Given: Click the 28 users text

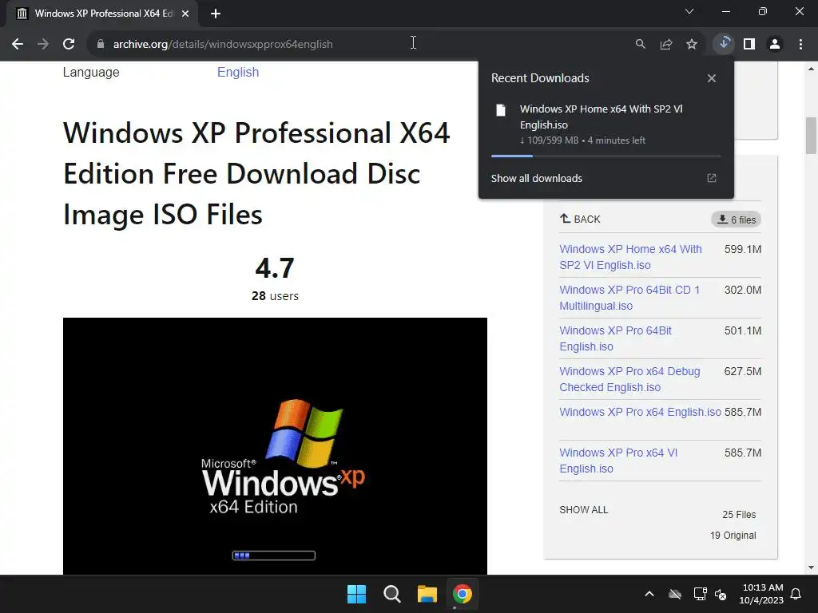Looking at the screenshot, I should click(x=275, y=295).
